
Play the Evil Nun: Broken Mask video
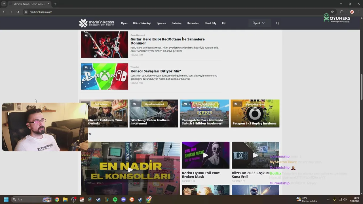[206, 155]
